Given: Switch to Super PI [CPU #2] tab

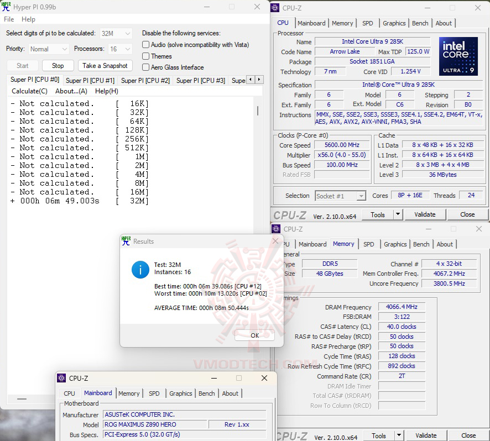Looking at the screenshot, I should [145, 81].
